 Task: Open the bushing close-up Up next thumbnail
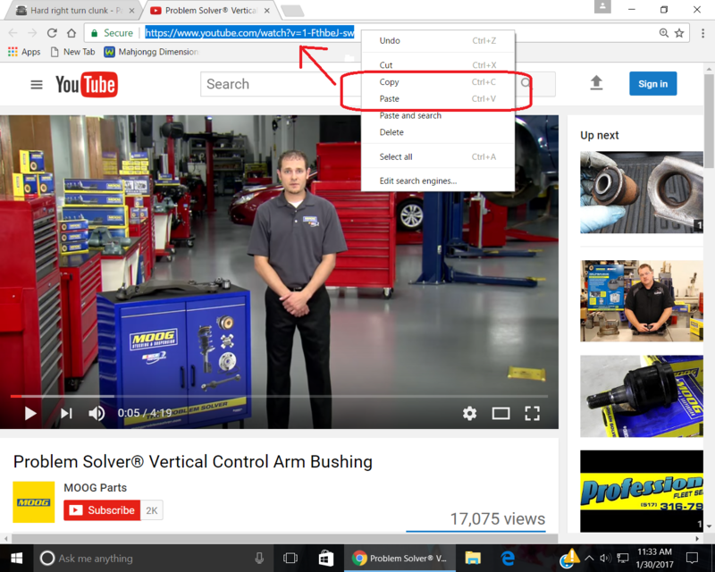[642, 192]
